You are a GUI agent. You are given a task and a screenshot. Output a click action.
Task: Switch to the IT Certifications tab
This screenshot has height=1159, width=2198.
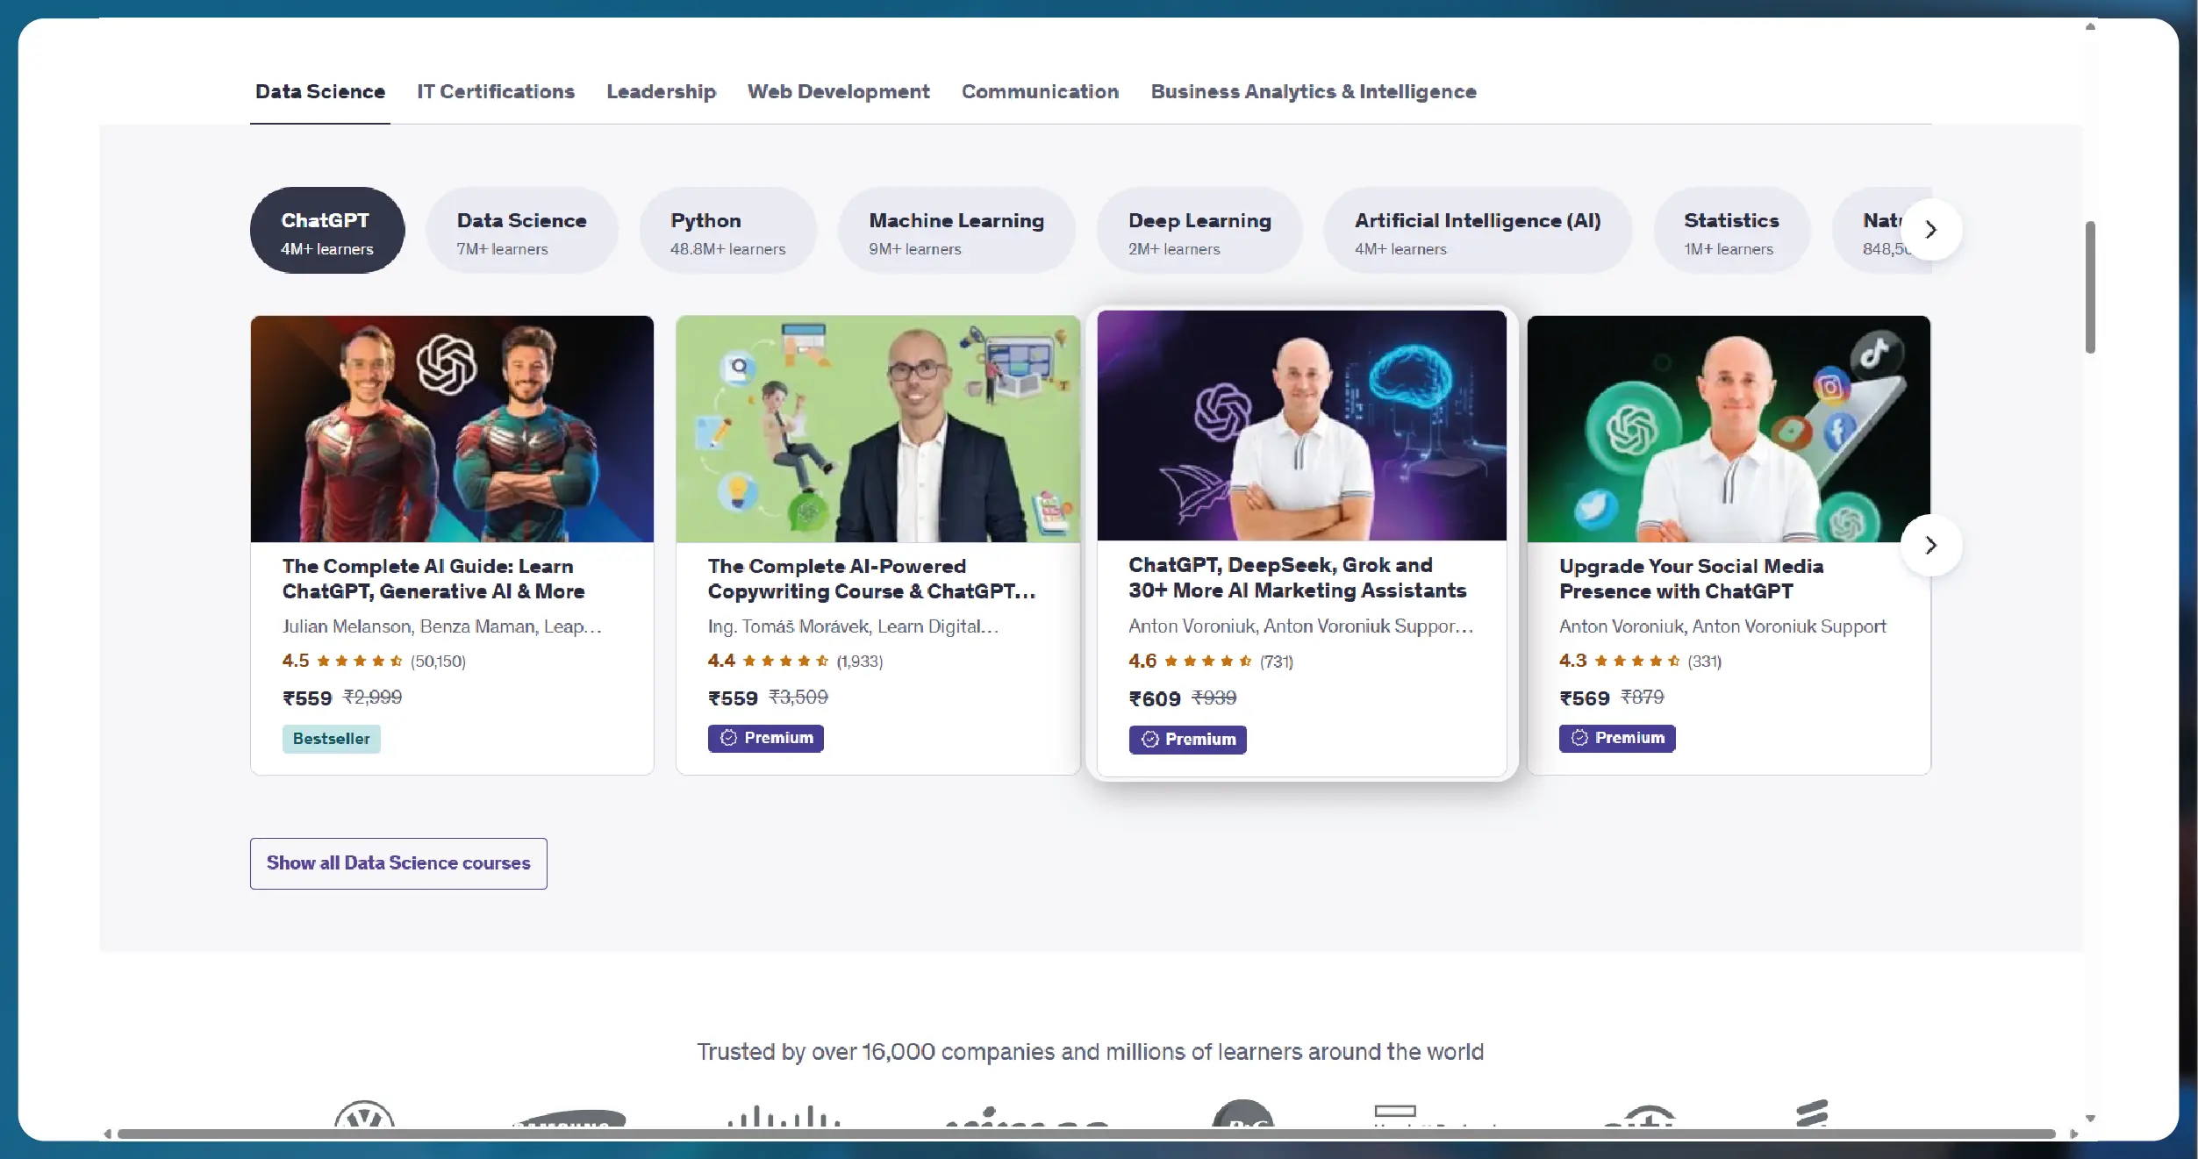click(x=496, y=91)
